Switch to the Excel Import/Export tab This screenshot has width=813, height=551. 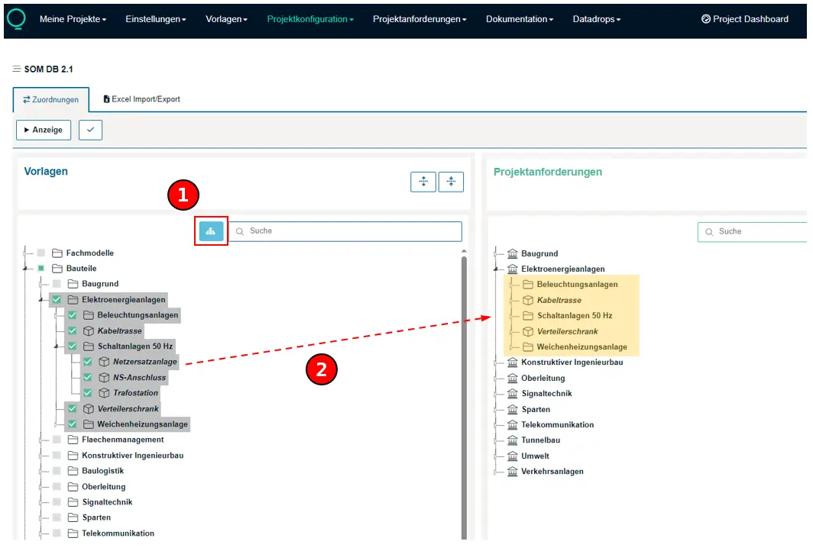[x=141, y=99]
